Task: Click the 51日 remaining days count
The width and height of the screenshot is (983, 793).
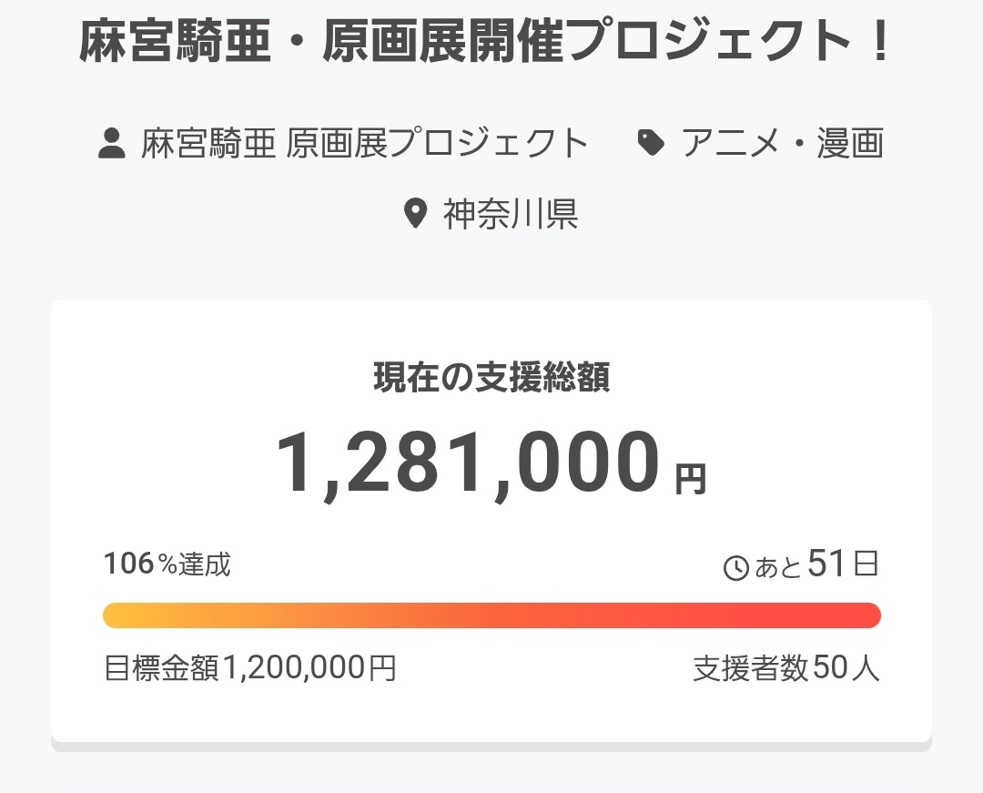Action: pyautogui.click(x=843, y=563)
